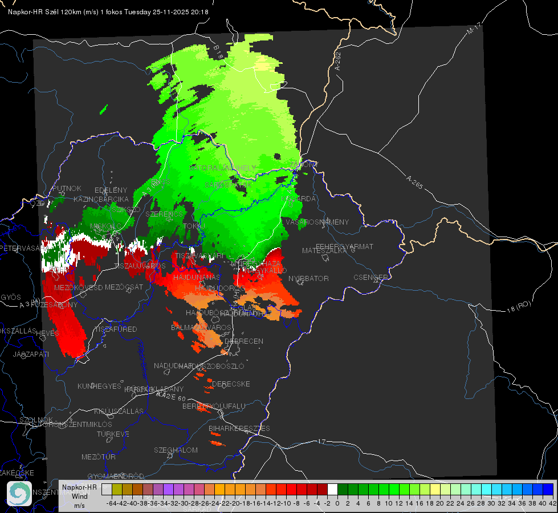Click the MATESZALKA label

(x=324, y=251)
